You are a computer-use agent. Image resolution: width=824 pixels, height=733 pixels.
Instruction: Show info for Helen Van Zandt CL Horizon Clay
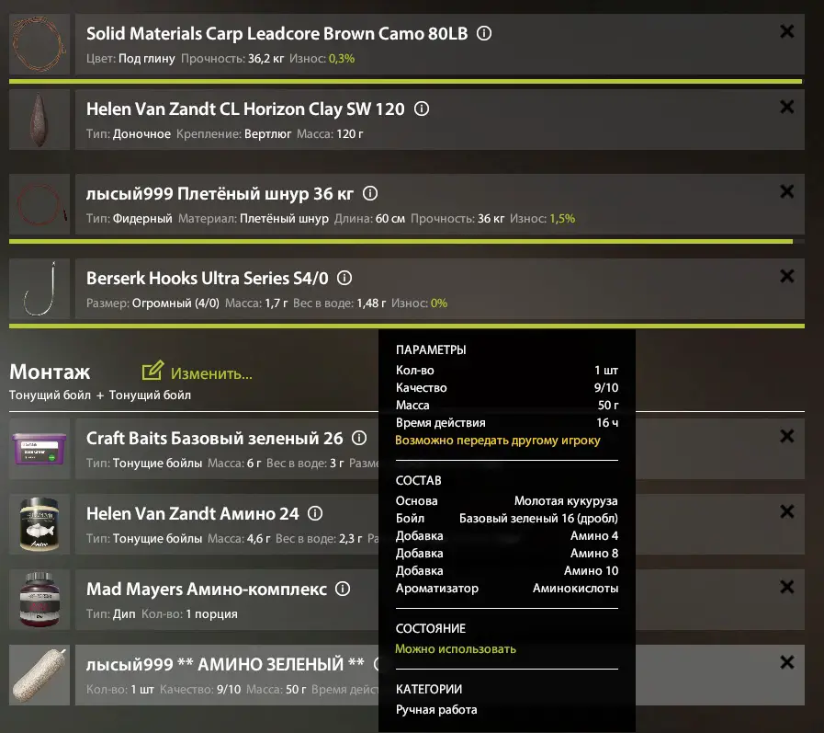click(x=422, y=109)
